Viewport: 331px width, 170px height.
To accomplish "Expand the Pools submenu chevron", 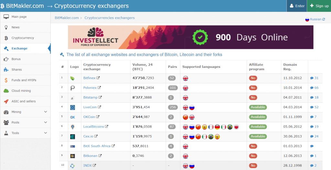I will [45, 122].
